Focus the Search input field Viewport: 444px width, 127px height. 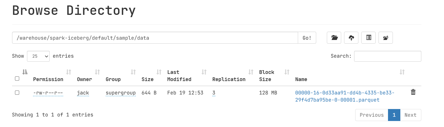pos(387,56)
